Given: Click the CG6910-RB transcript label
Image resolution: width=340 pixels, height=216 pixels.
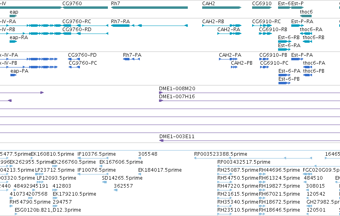Looking at the screenshot, I should tap(273, 30).
